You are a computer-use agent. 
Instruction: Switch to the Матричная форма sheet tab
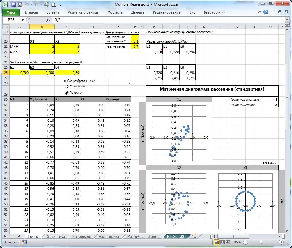143,236
